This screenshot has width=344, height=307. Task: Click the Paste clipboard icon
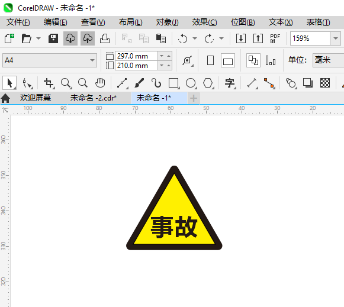pos(161,38)
